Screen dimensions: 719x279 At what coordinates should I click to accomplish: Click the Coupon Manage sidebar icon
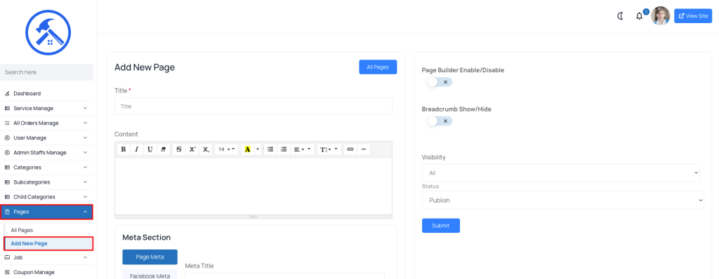tap(7, 272)
